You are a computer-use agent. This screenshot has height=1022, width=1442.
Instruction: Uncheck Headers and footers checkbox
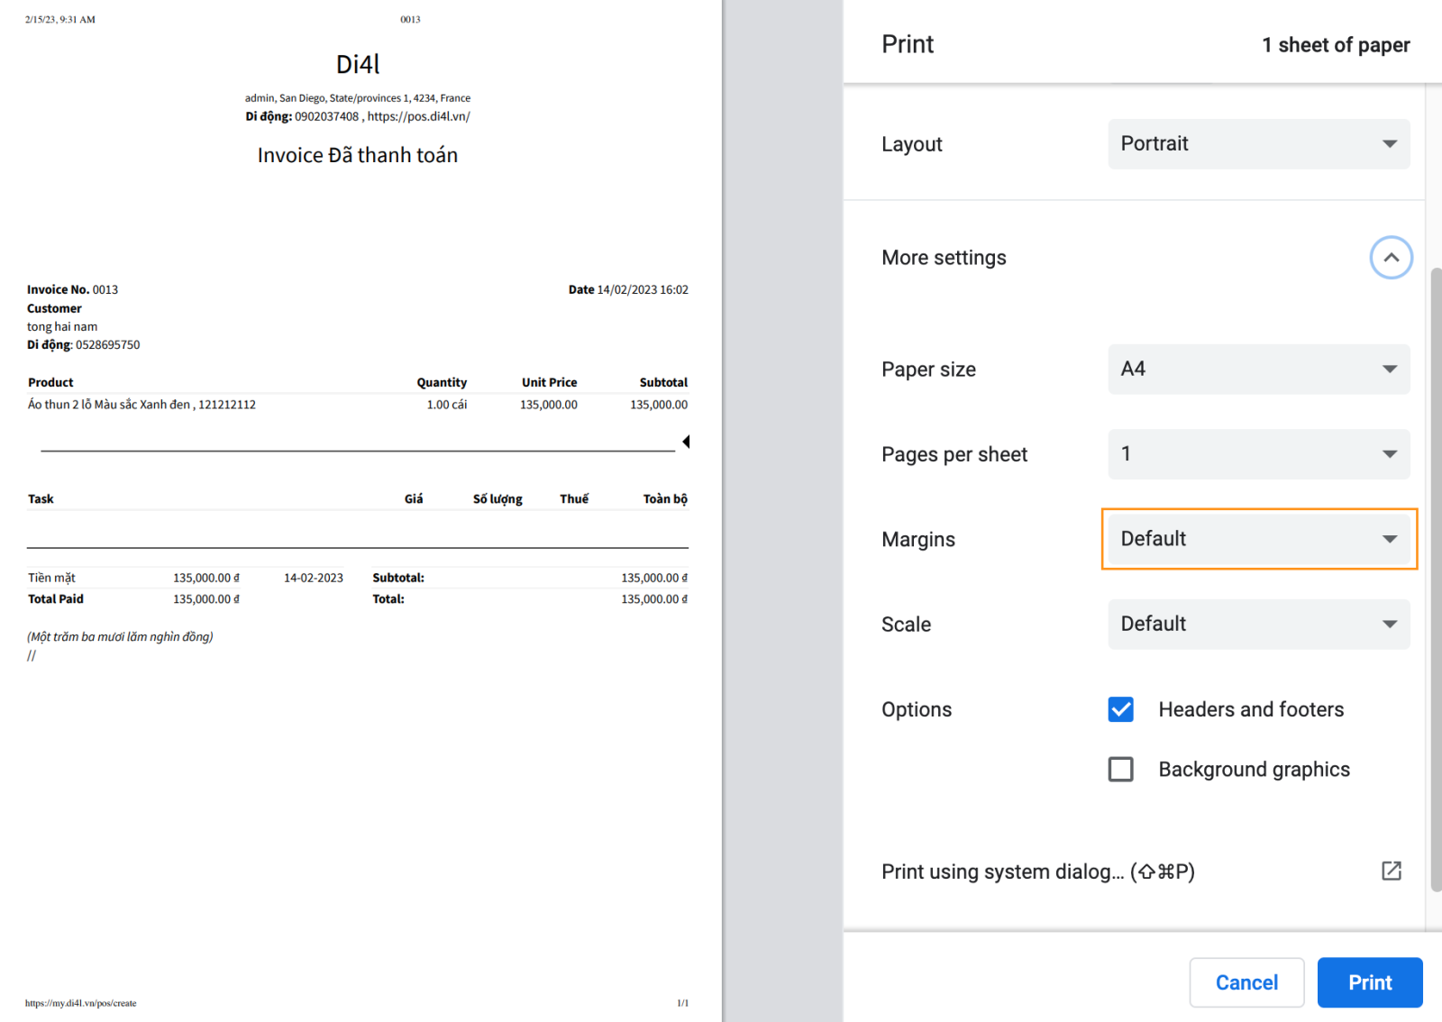tap(1120, 709)
